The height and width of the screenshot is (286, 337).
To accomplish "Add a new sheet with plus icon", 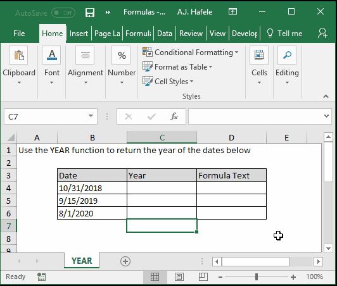I will (x=125, y=261).
